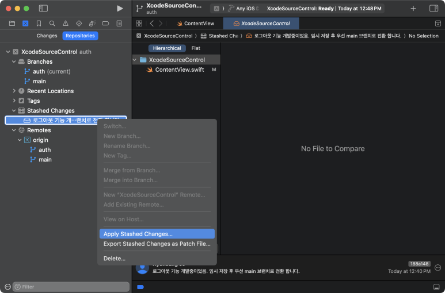This screenshot has height=293, width=445.
Task: Open the Debug navigator spray icon
Action: [92, 24]
